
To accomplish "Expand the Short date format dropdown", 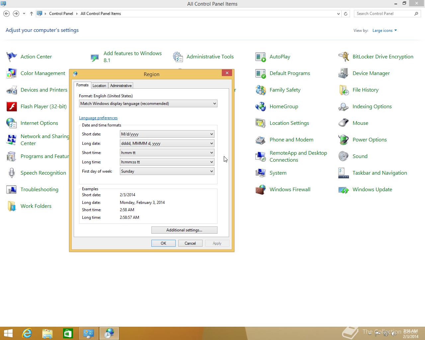I will tap(167, 134).
